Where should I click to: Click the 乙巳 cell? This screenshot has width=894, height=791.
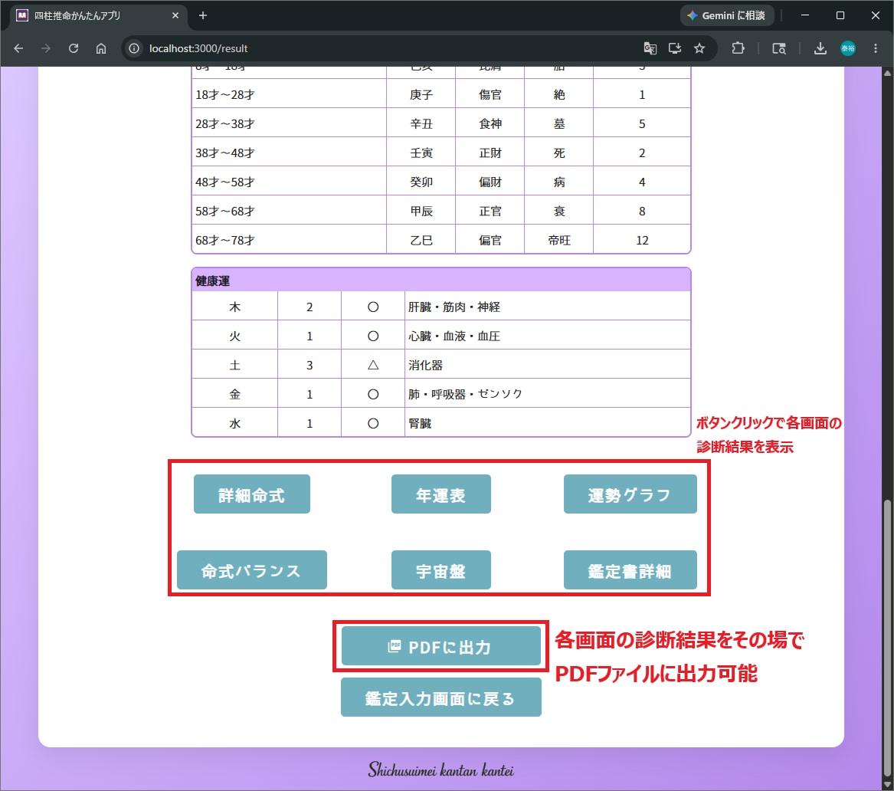pyautogui.click(x=421, y=240)
